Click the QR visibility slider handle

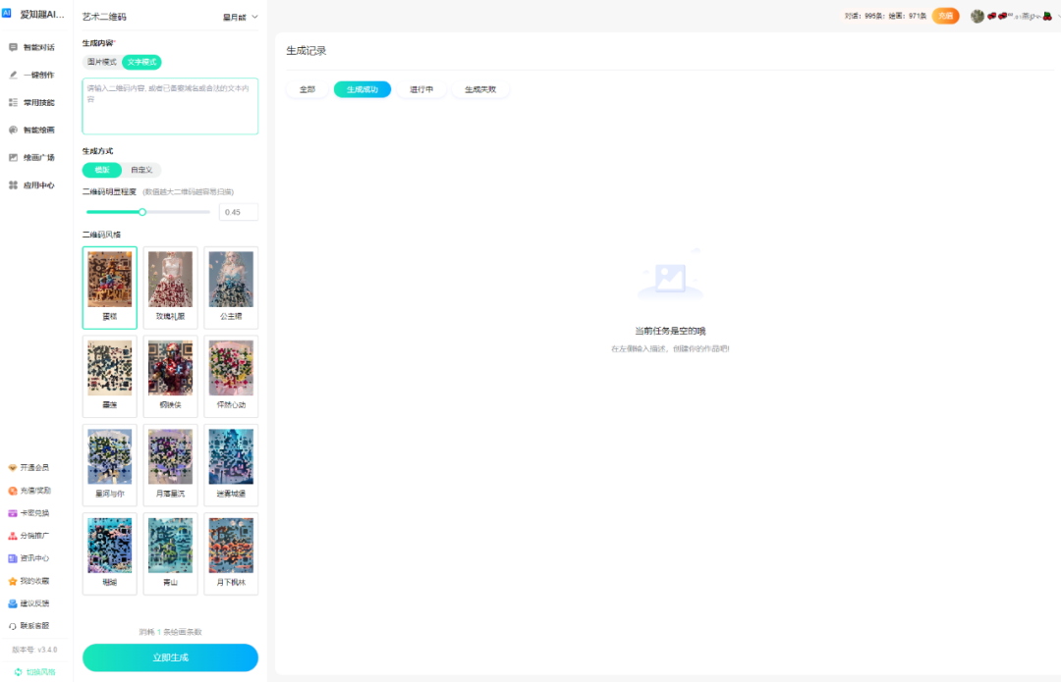pyautogui.click(x=142, y=212)
